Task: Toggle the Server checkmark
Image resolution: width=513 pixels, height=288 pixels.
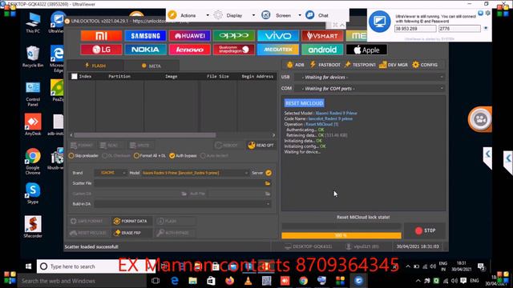Action: pyautogui.click(x=269, y=173)
